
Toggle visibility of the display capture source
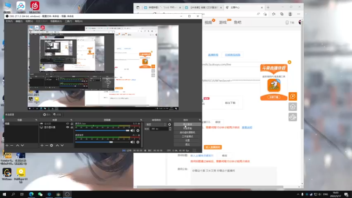[68, 127]
